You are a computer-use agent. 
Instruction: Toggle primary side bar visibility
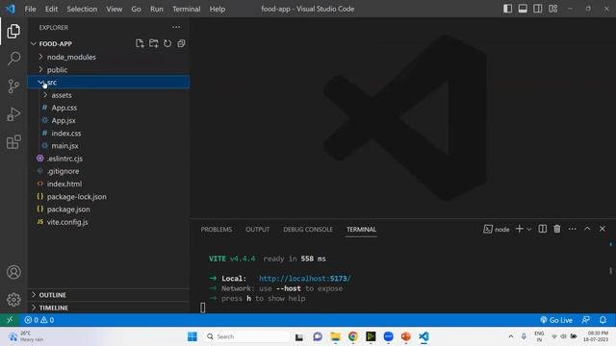coord(507,9)
